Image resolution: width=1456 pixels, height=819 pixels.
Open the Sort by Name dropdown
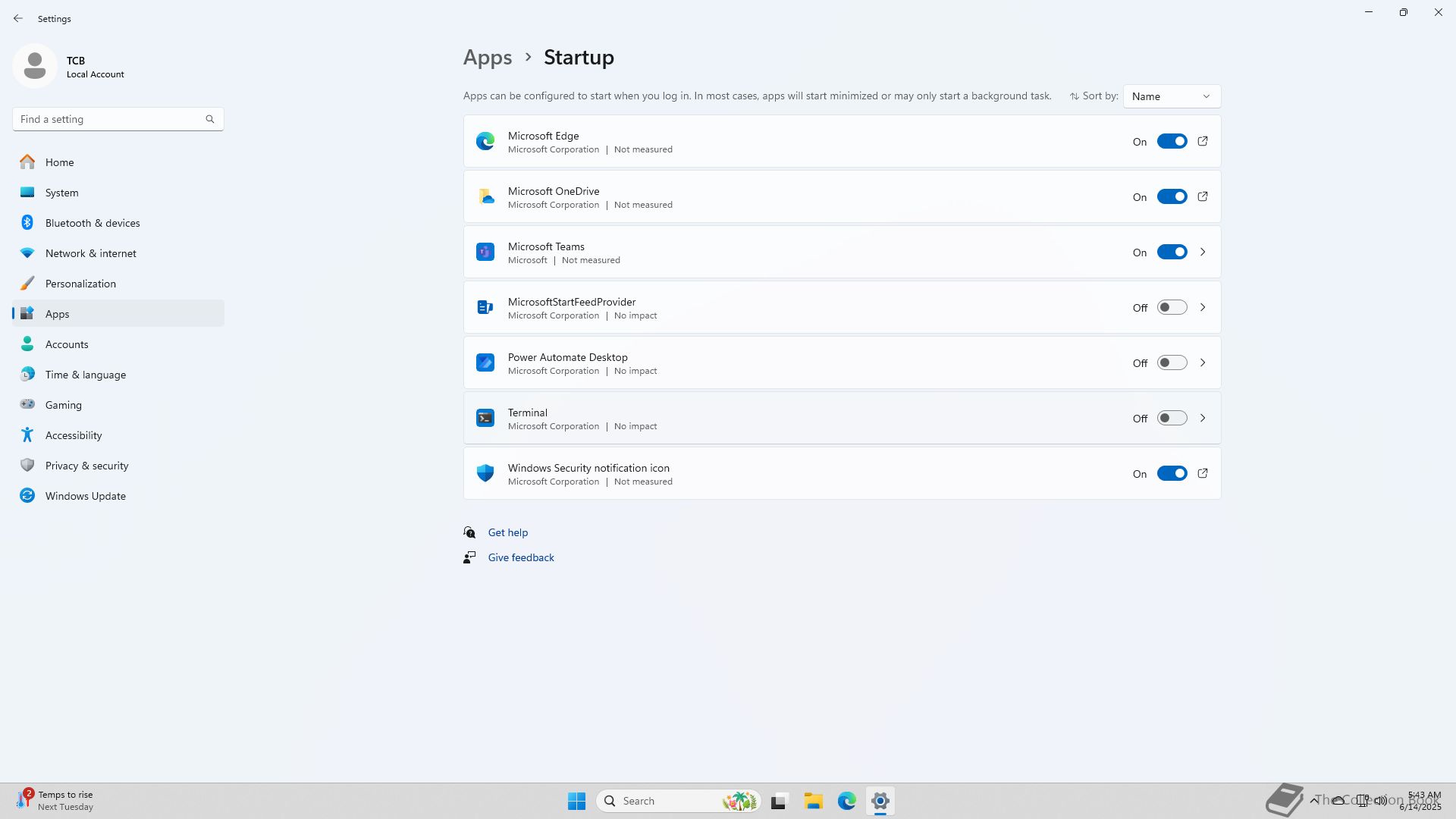click(1172, 96)
